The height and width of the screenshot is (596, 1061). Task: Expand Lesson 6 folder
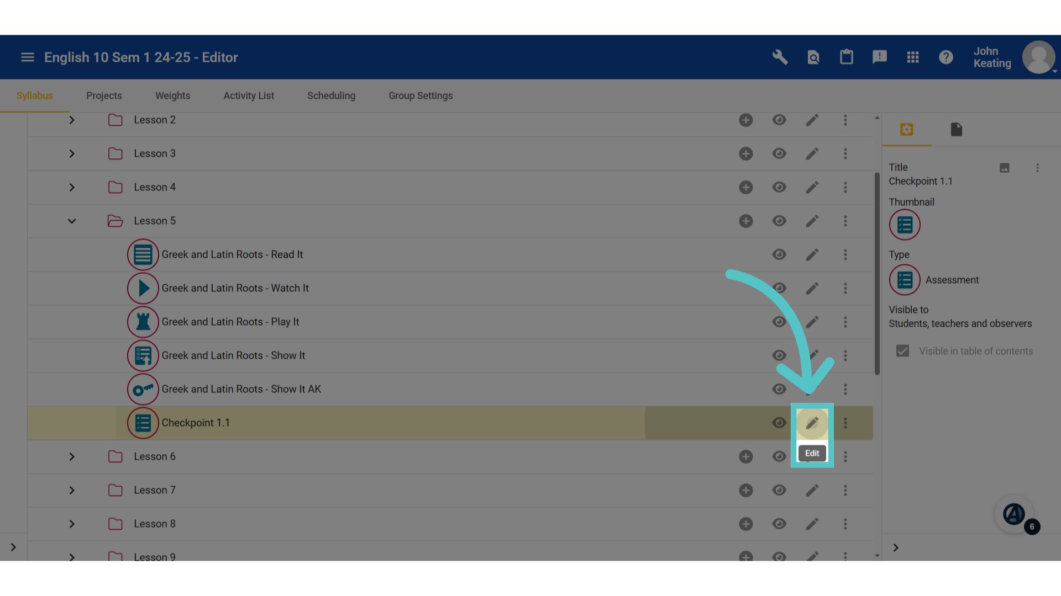tap(72, 456)
